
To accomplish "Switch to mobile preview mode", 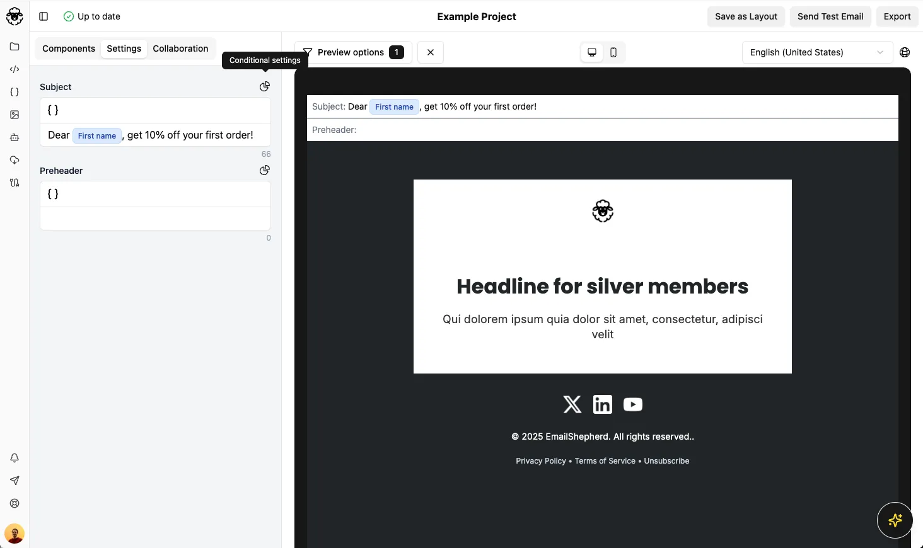I will tap(613, 52).
